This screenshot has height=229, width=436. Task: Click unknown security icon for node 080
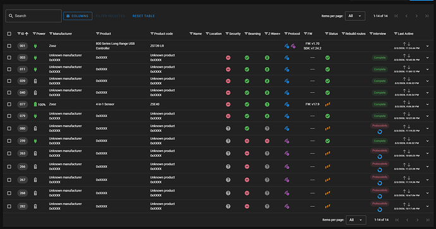tap(228, 128)
